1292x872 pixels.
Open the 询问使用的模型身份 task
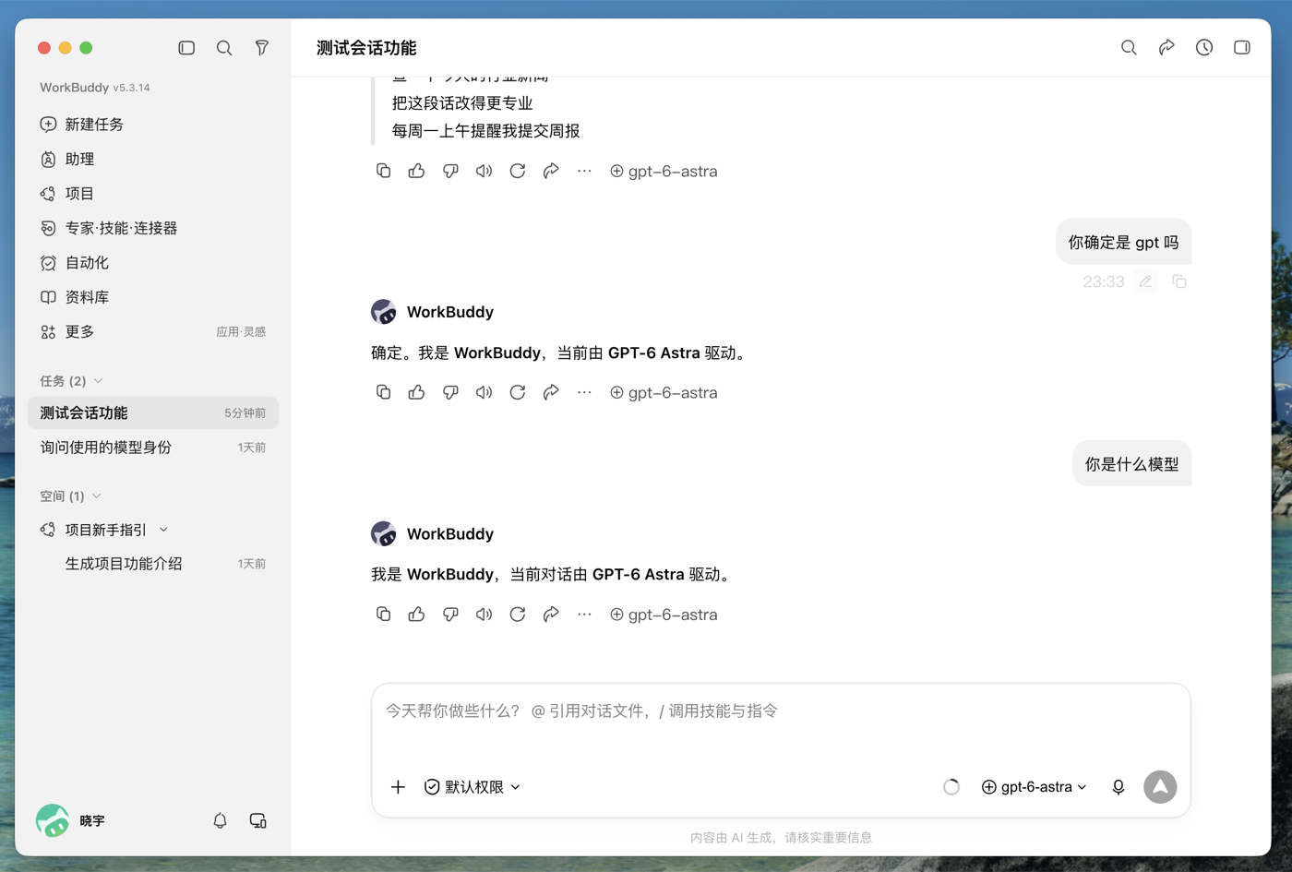point(153,448)
